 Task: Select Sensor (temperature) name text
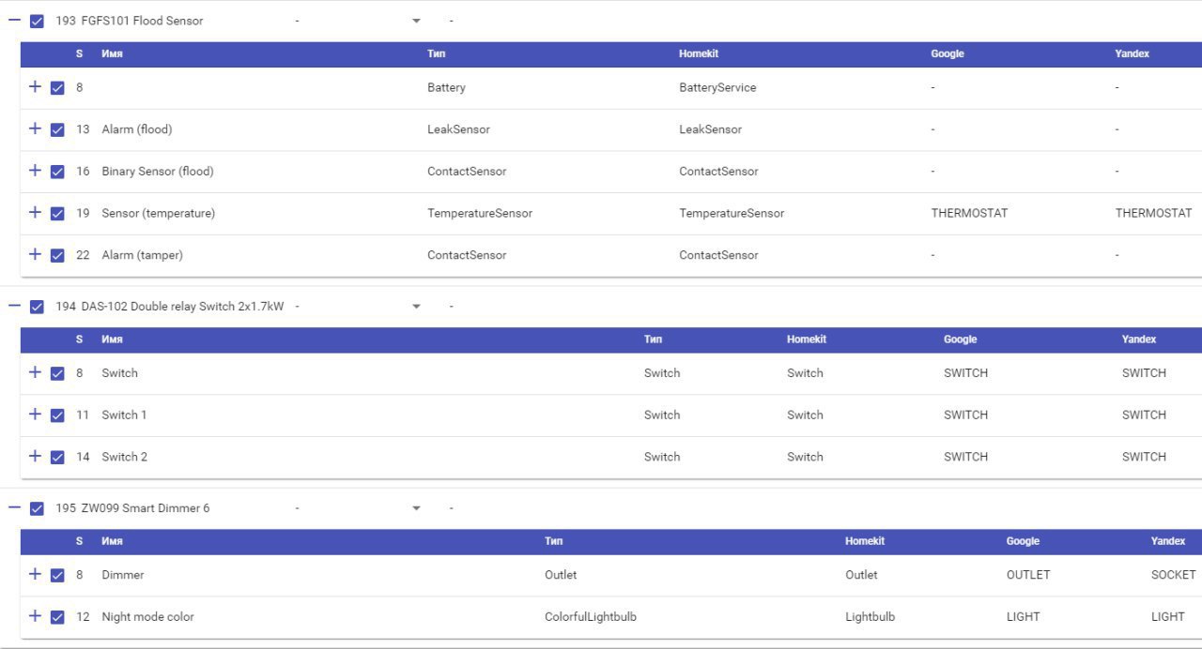[159, 214]
